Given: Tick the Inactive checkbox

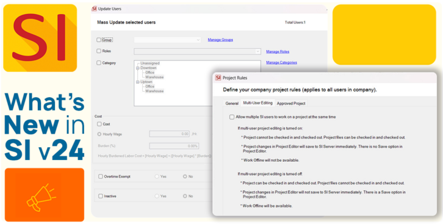Looking at the screenshot, I should pos(100,196).
